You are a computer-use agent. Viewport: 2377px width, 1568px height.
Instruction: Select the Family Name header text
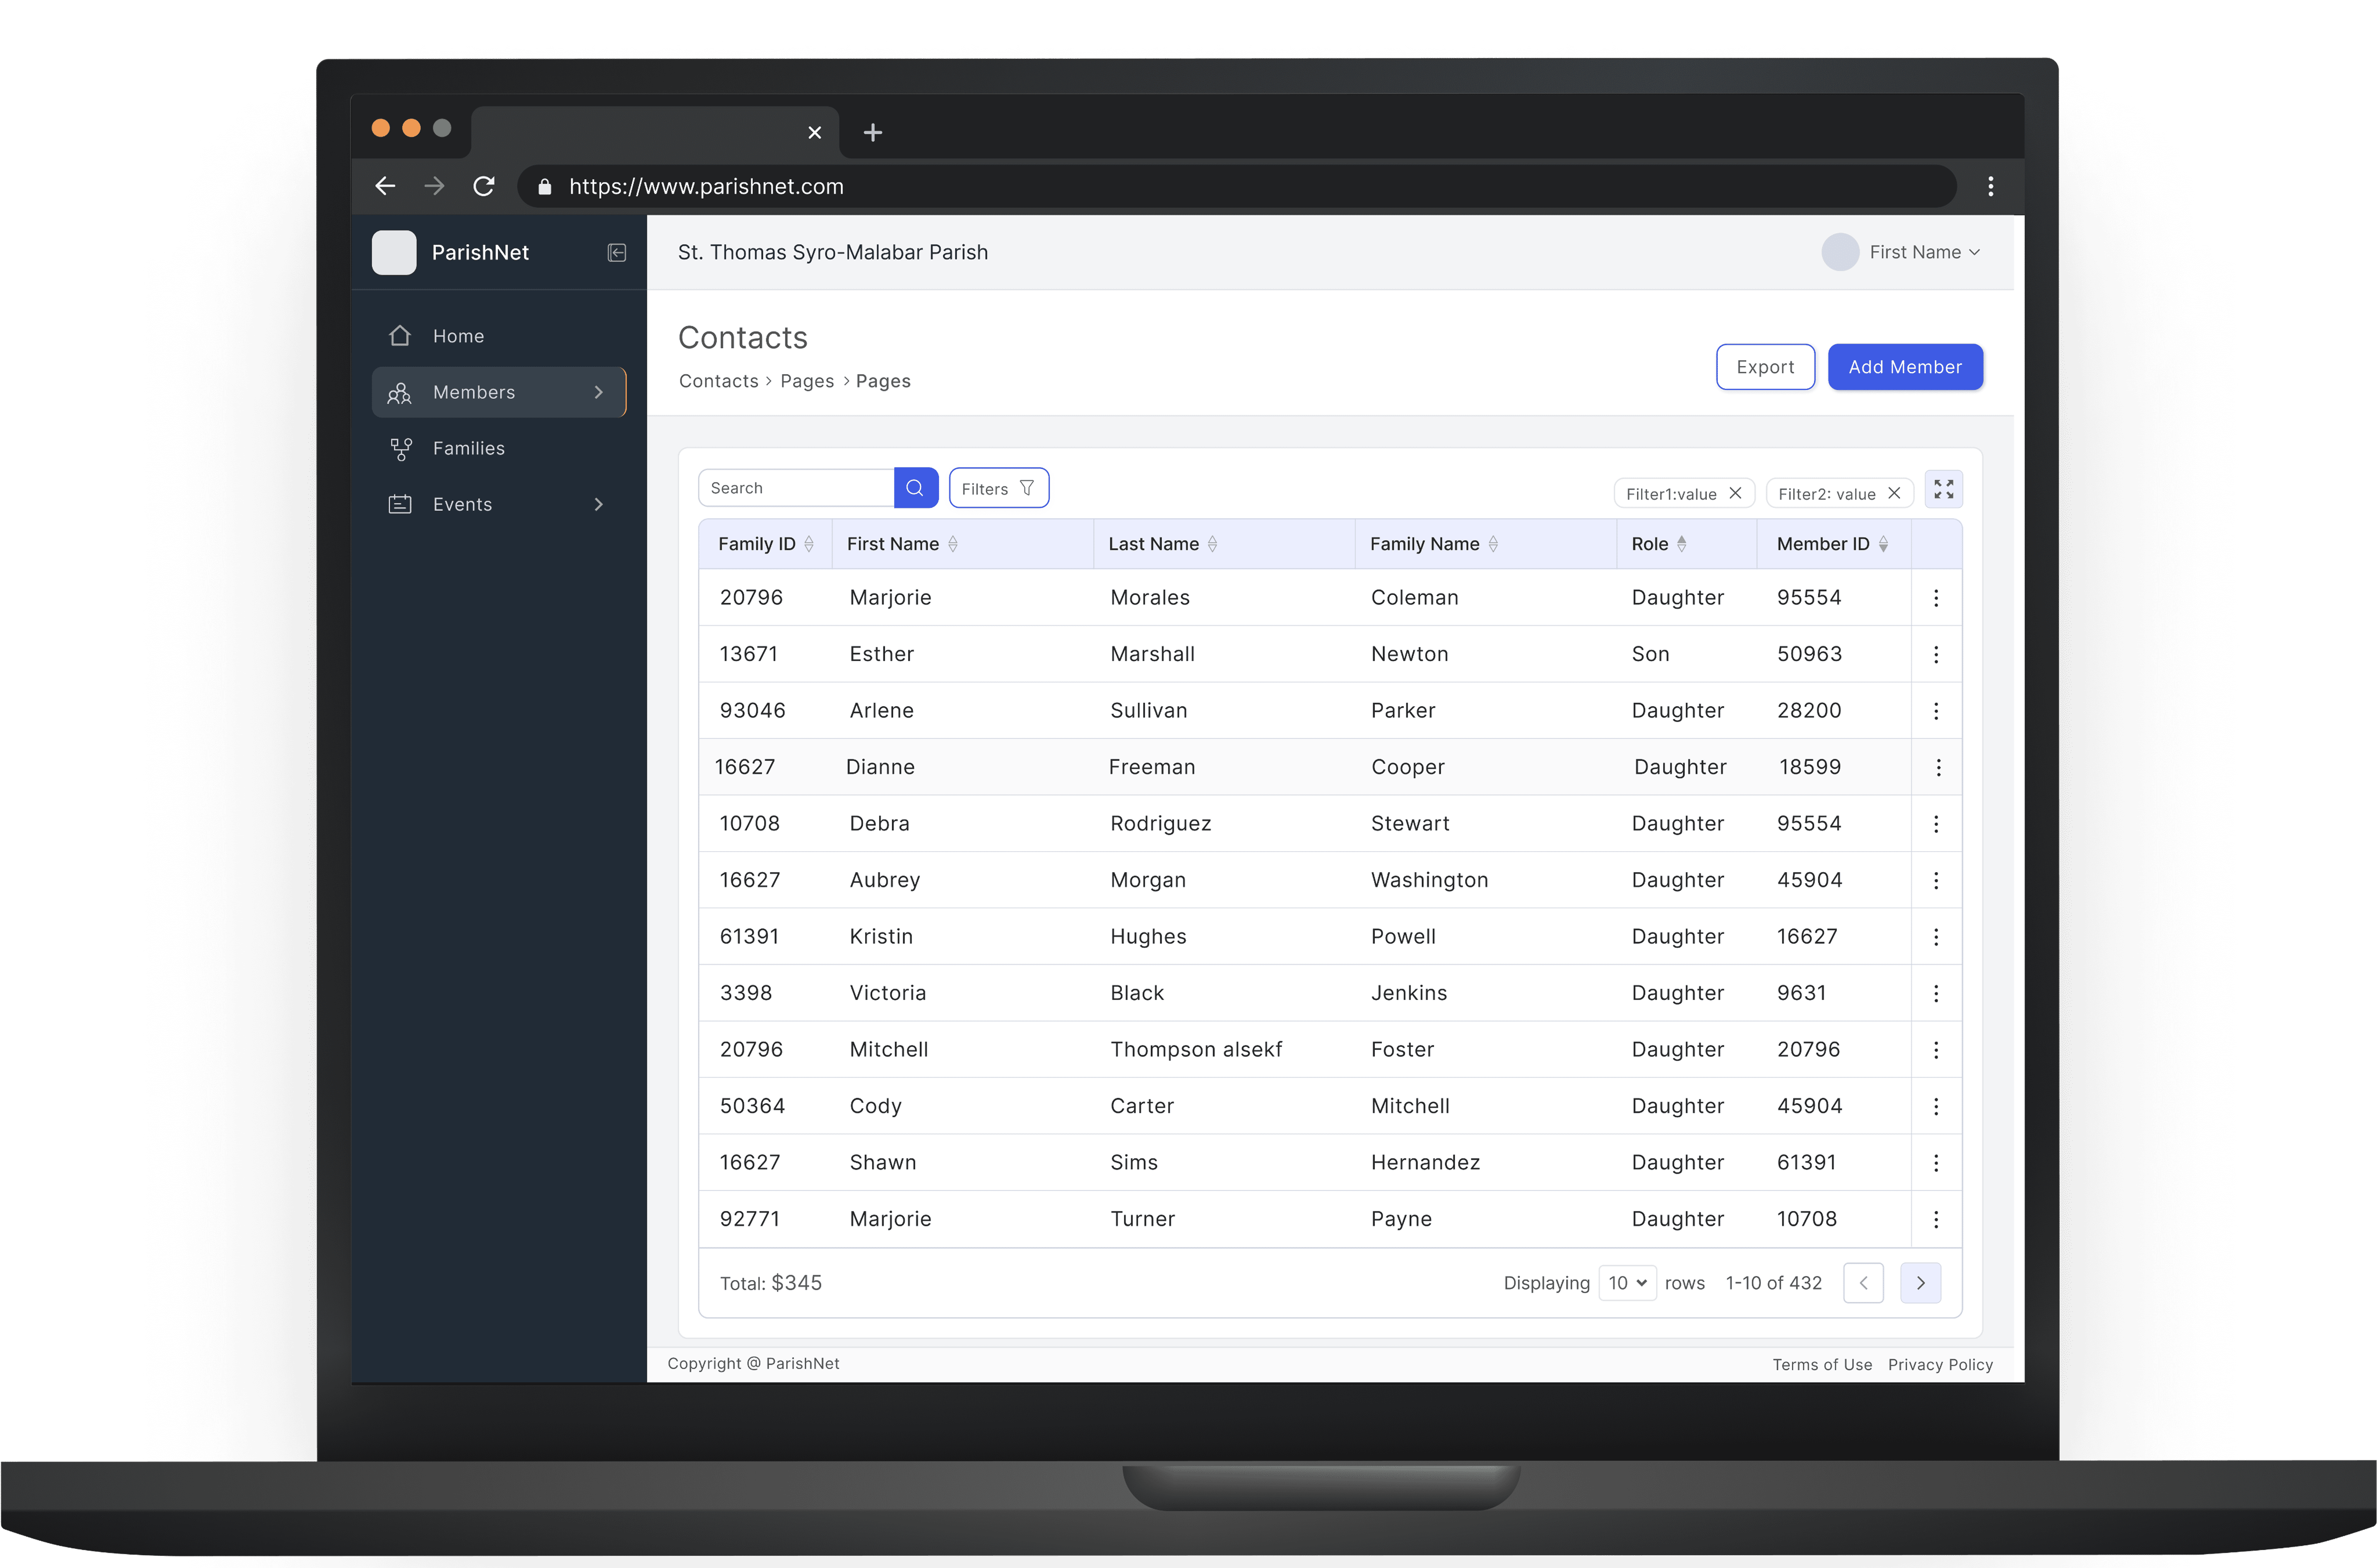1424,544
